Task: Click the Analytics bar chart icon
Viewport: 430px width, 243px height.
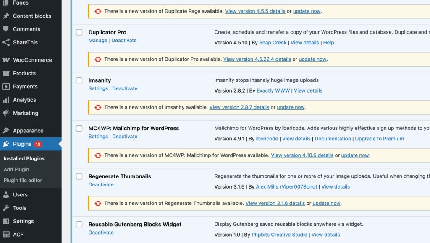Action: [6, 100]
